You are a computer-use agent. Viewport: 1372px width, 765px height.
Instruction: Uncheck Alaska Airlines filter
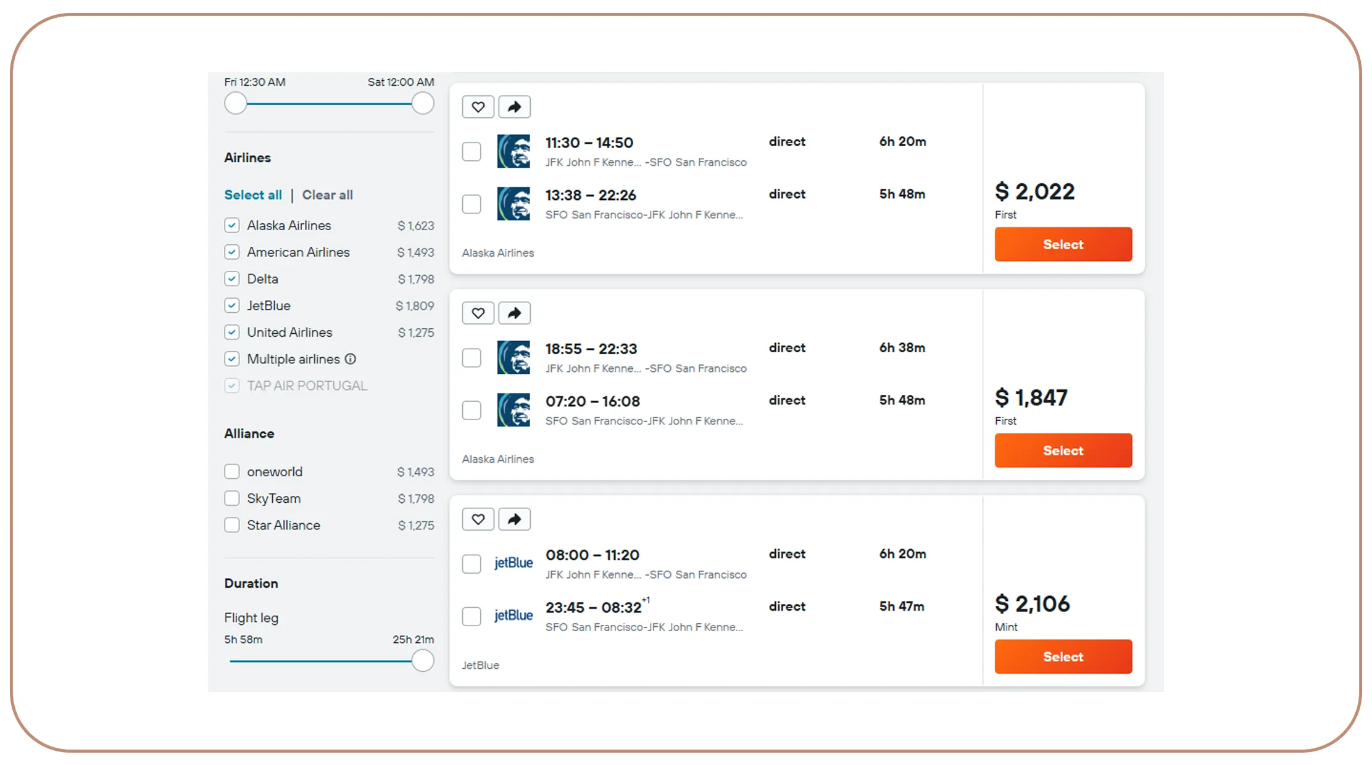[x=231, y=225]
